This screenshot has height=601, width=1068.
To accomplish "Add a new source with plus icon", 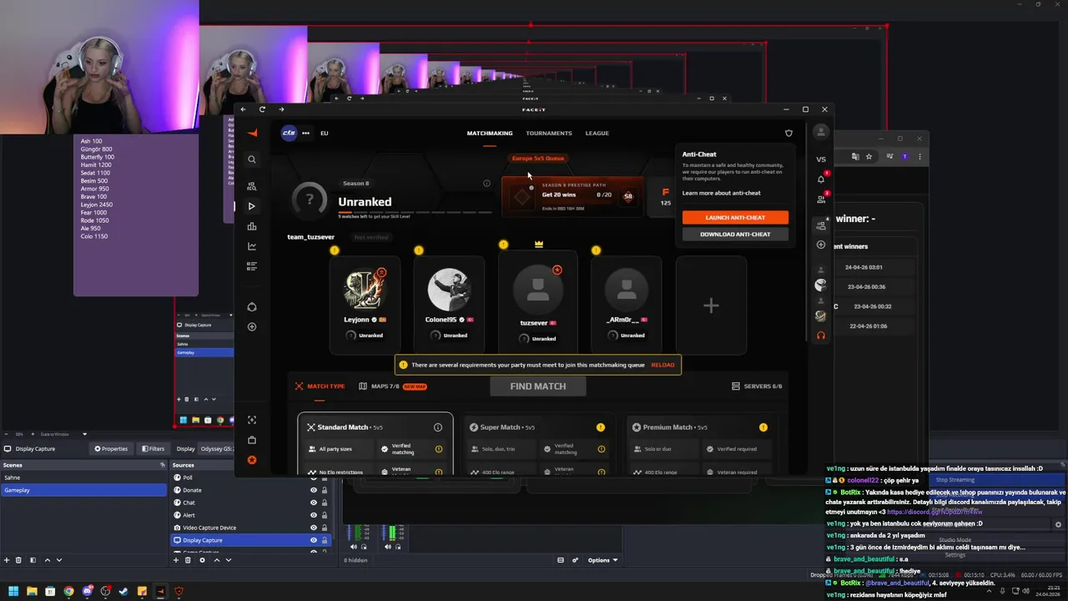I will pos(175,560).
